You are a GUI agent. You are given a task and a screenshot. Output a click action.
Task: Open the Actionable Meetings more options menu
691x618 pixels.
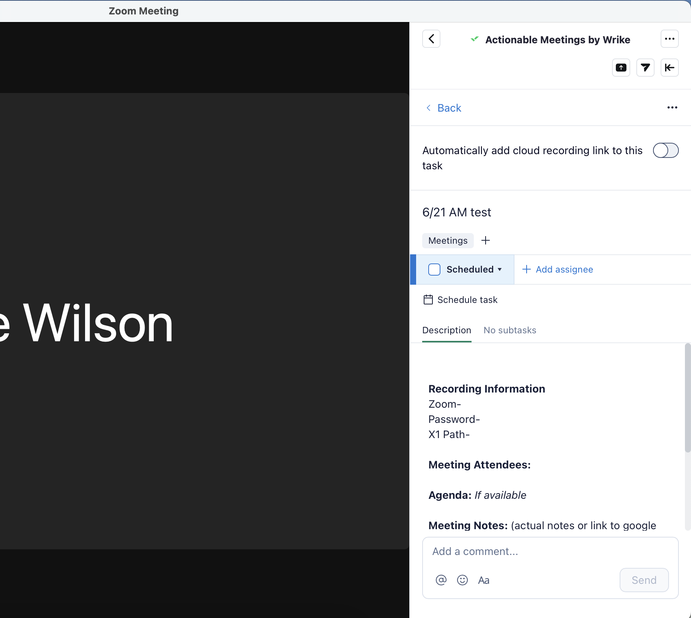(x=670, y=39)
